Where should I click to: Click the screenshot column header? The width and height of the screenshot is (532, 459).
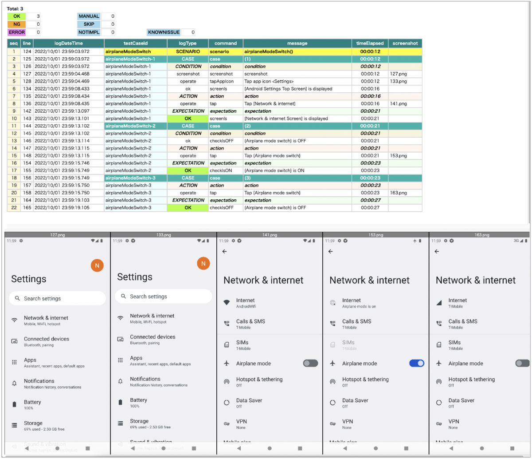[x=405, y=43]
